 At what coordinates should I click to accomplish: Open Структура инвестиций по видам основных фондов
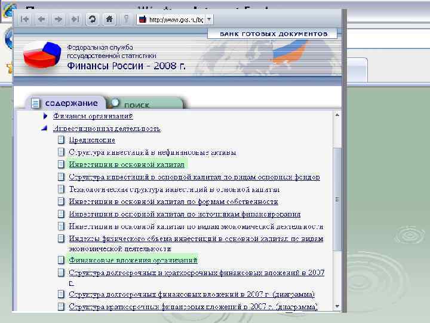(x=194, y=177)
